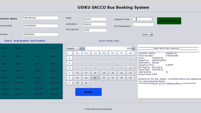Select Seat 2 in seat panel
The image size is (201, 113).
point(19,48)
